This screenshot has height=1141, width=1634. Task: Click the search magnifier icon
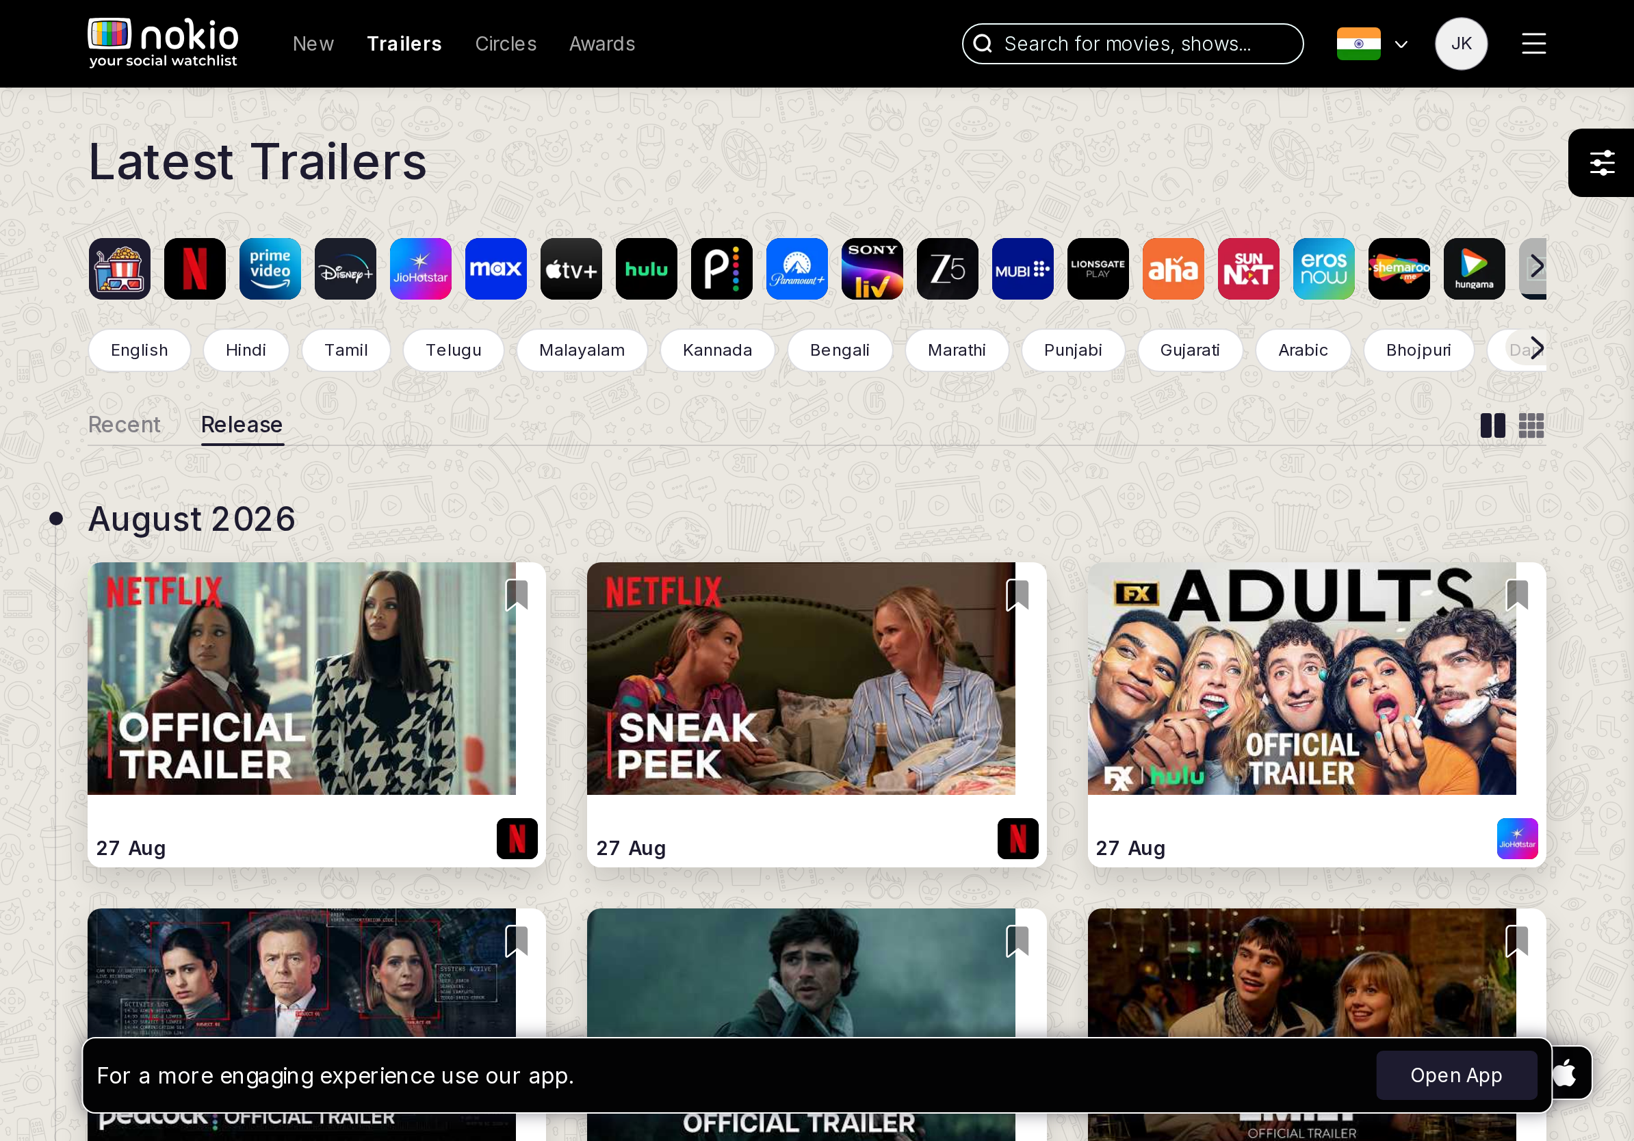coord(983,43)
